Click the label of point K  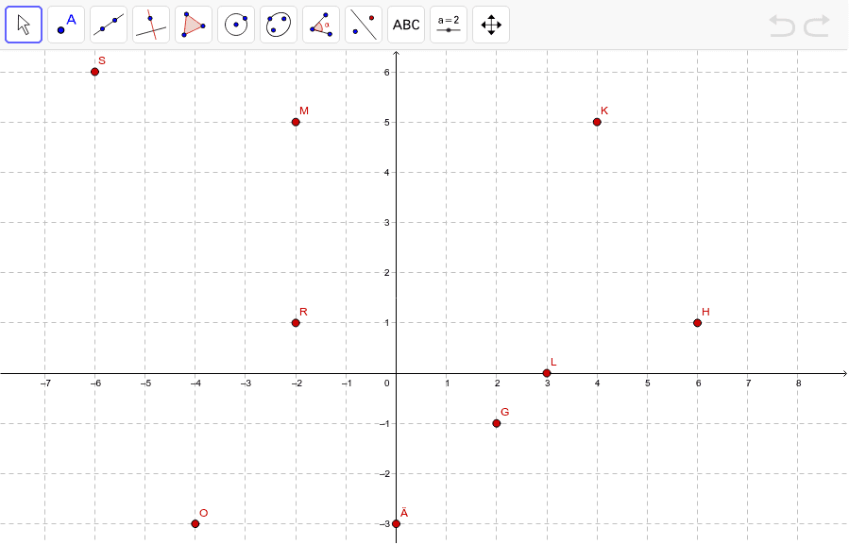[604, 111]
